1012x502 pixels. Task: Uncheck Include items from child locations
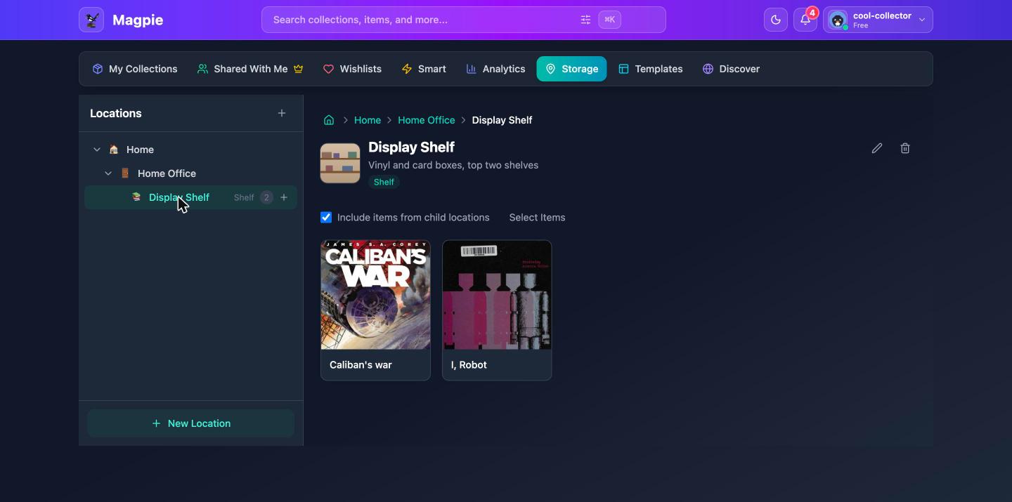(326, 218)
